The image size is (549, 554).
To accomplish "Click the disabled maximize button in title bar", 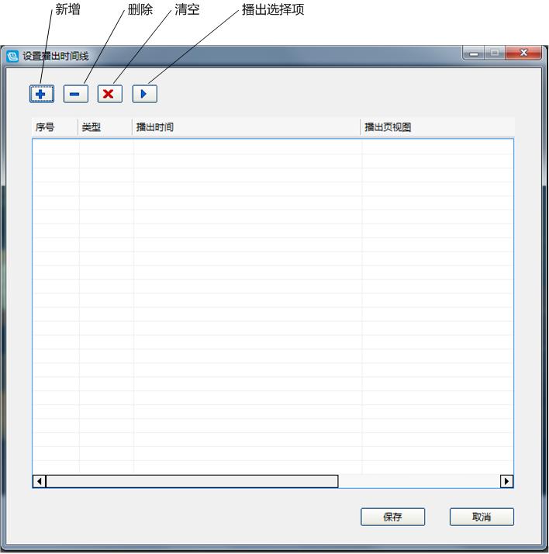I will pos(495,53).
